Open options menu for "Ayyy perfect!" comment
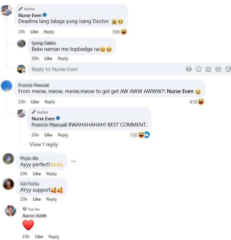 coord(74,161)
